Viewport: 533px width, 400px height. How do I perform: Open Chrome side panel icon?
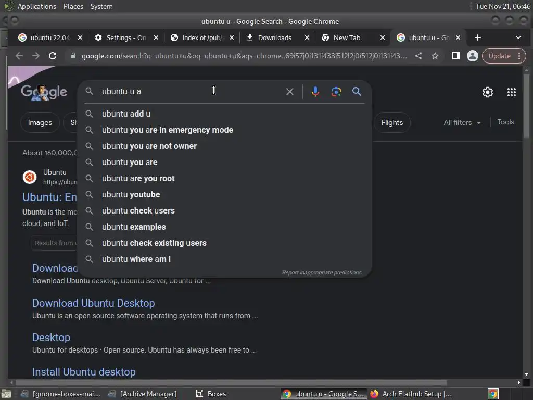455,56
